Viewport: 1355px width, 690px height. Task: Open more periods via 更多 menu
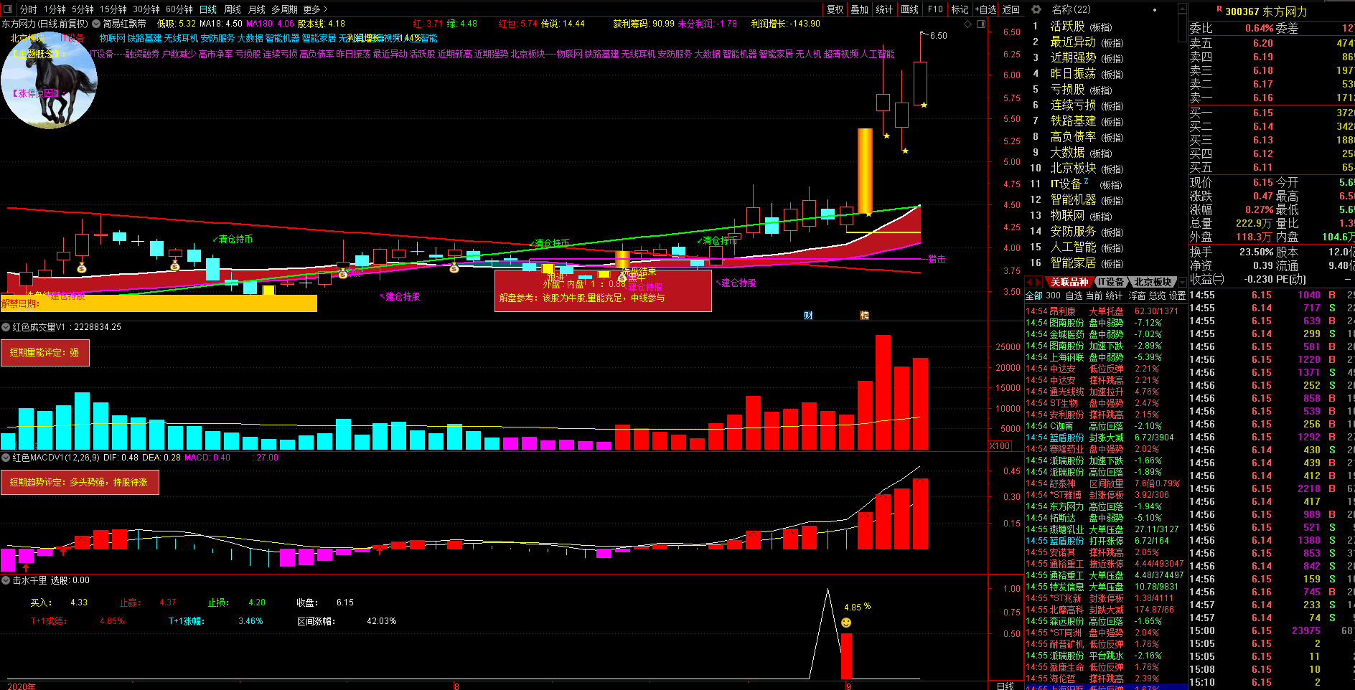coord(315,9)
